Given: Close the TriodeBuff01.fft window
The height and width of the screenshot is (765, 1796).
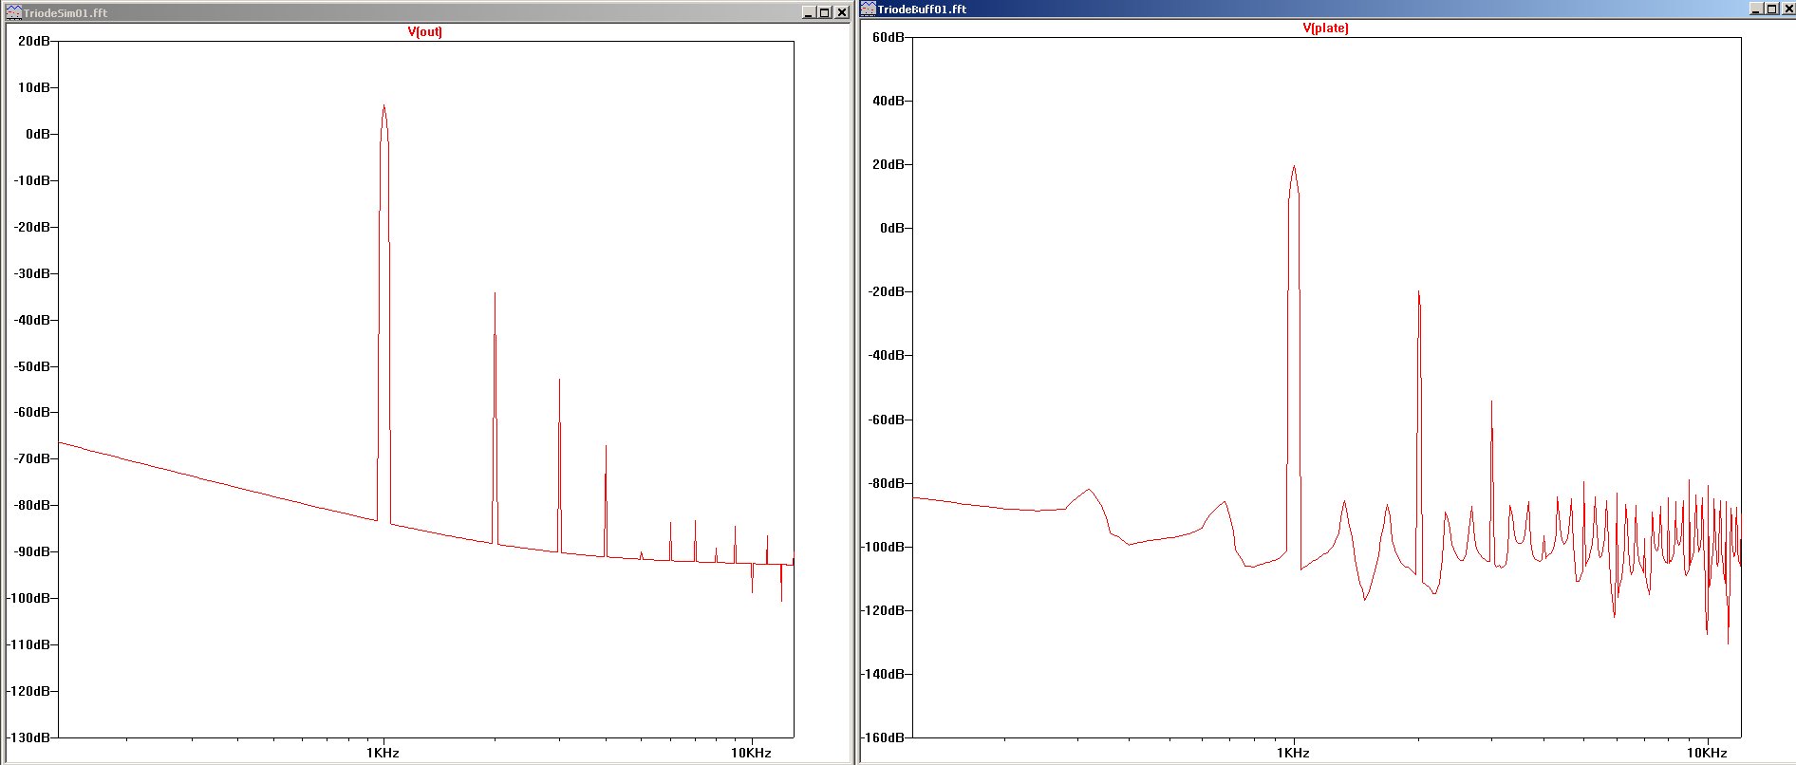Looking at the screenshot, I should 1788,9.
